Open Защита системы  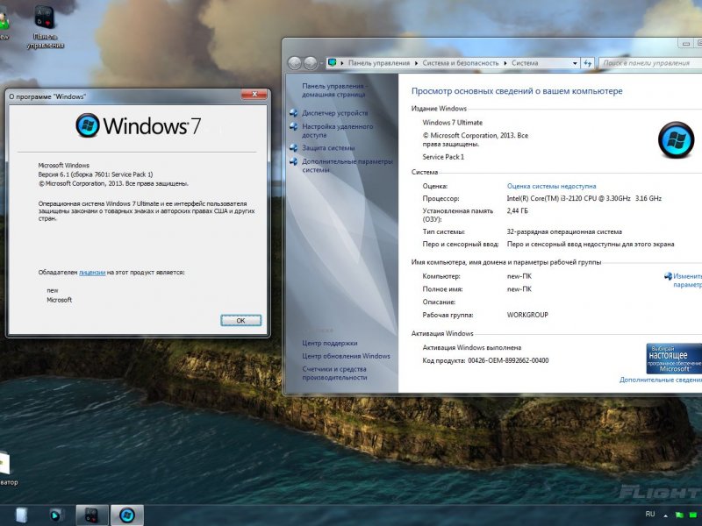point(328,148)
